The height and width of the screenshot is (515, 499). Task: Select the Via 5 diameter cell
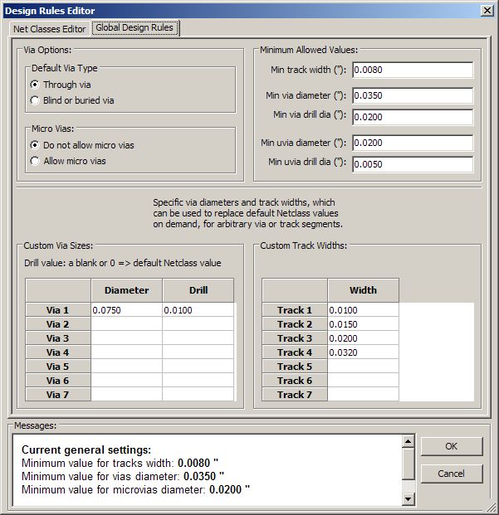pos(126,367)
